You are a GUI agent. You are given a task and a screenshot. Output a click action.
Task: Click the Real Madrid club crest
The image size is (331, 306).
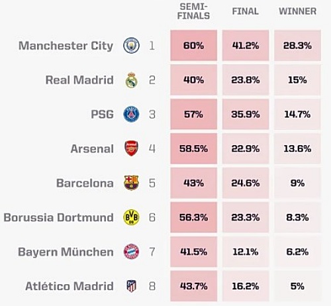coord(132,80)
